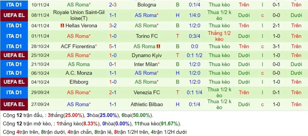
Task: Click the red card icon beside Hellas Verona
Action: [x=62, y=26]
